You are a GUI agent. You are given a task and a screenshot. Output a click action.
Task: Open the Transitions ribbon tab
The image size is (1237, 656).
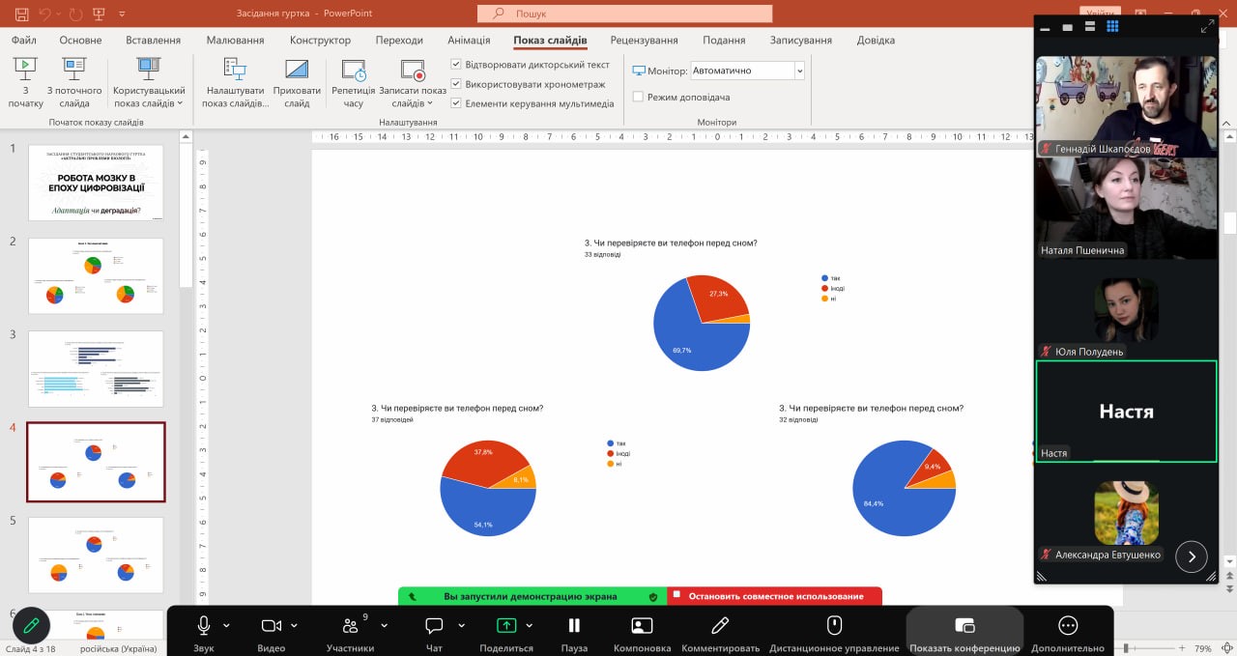[x=399, y=40]
